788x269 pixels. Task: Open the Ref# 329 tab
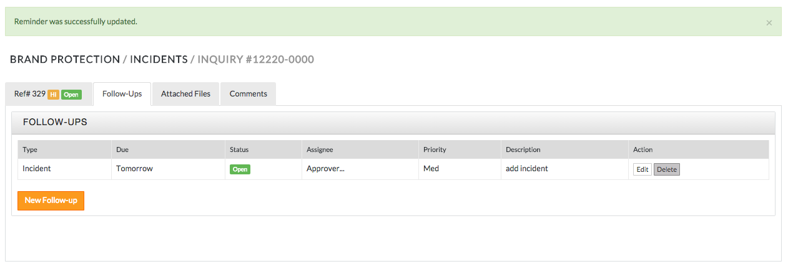pos(30,94)
